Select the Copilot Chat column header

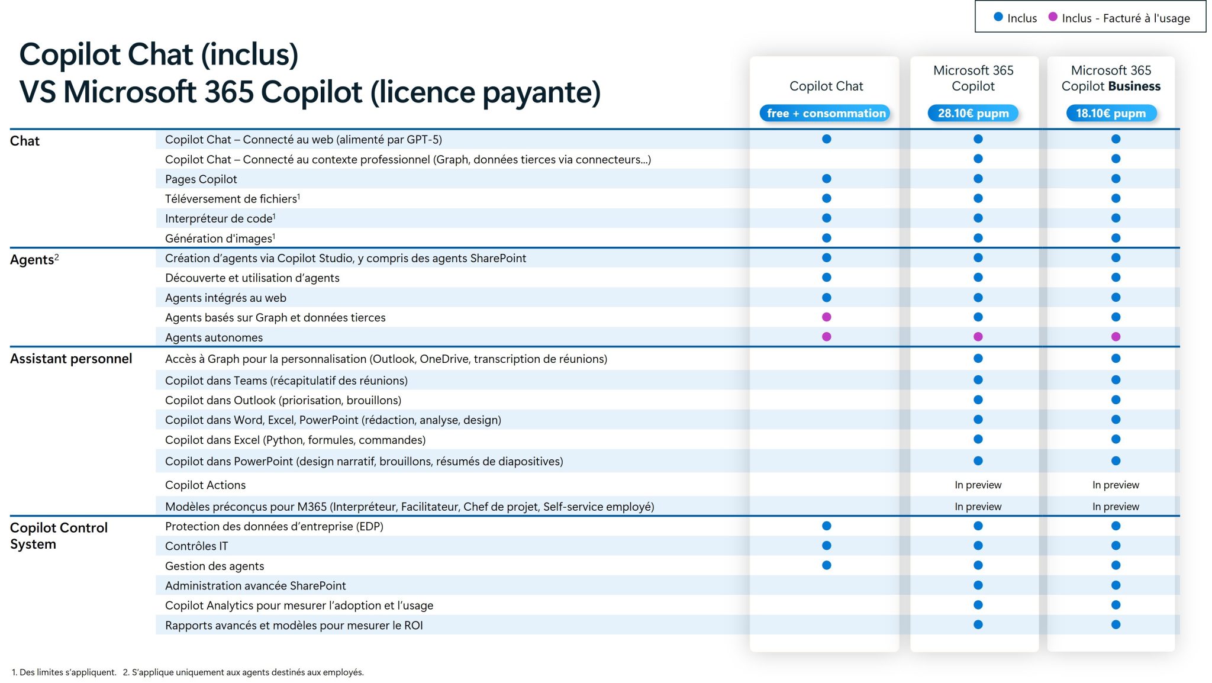click(x=826, y=86)
